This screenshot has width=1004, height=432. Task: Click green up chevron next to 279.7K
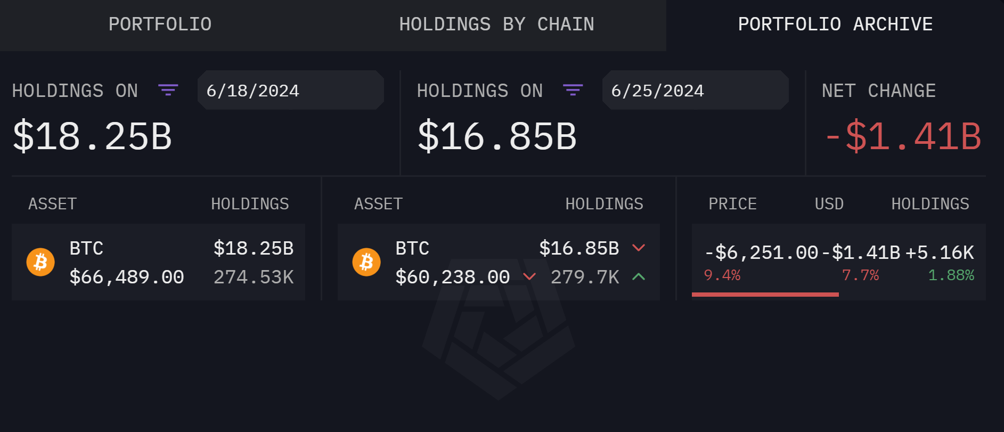point(639,276)
